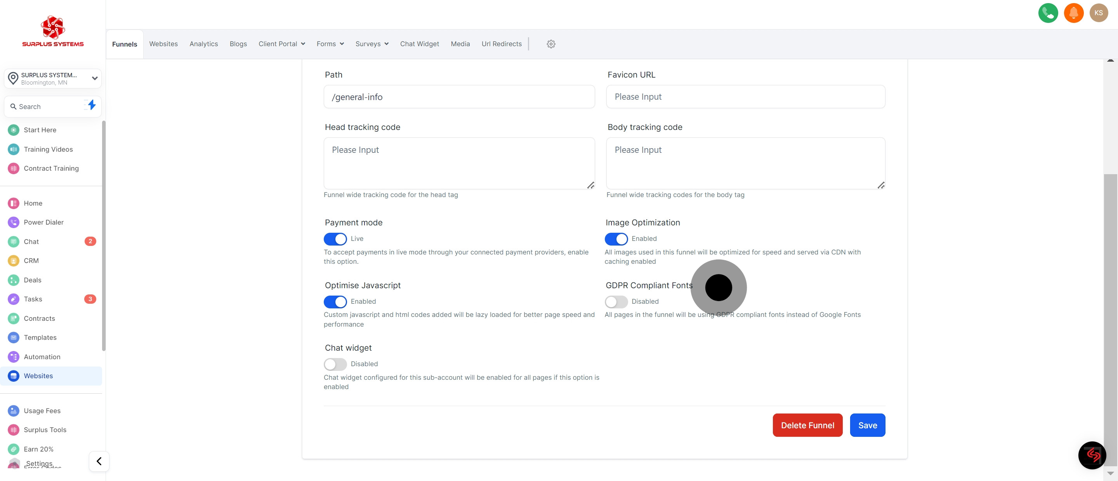Viewport: 1118px width, 481px height.
Task: Expand the Client Portal dropdown
Action: tap(282, 44)
